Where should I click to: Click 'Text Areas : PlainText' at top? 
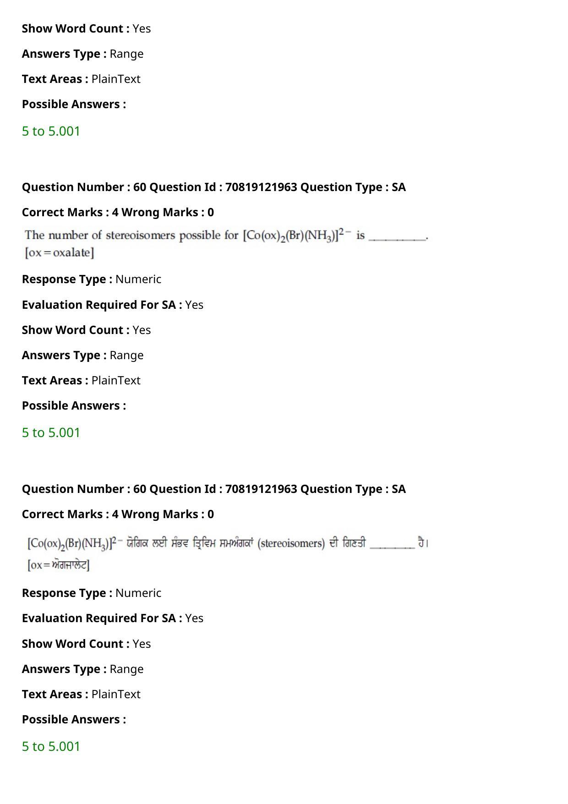pyautogui.click(x=81, y=79)
